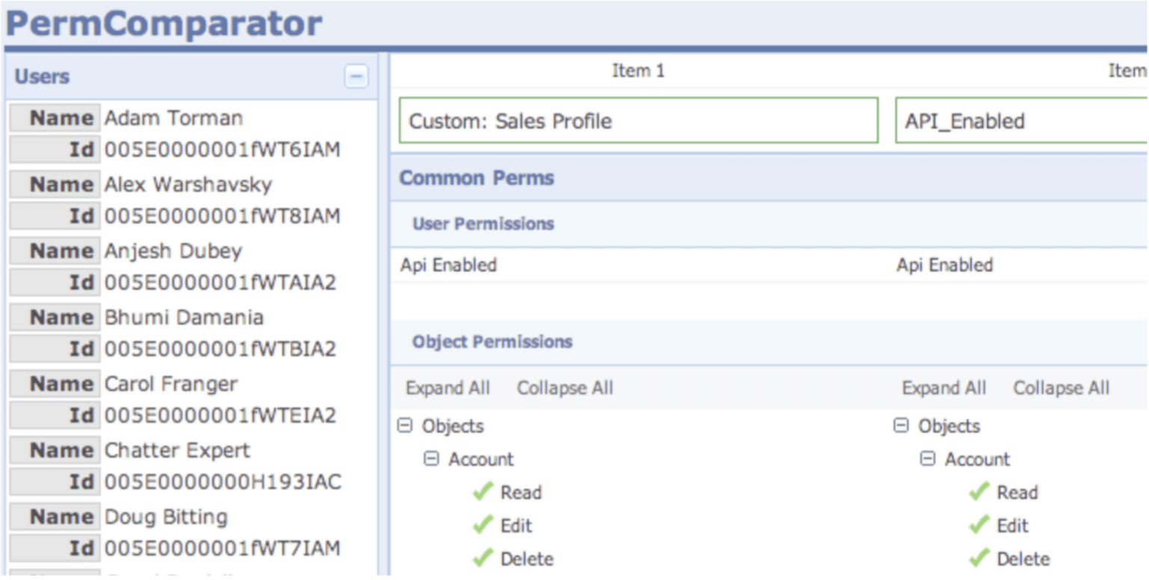
Task: Click the Item 1 field containing Custom: Sales Profile
Action: coord(639,120)
